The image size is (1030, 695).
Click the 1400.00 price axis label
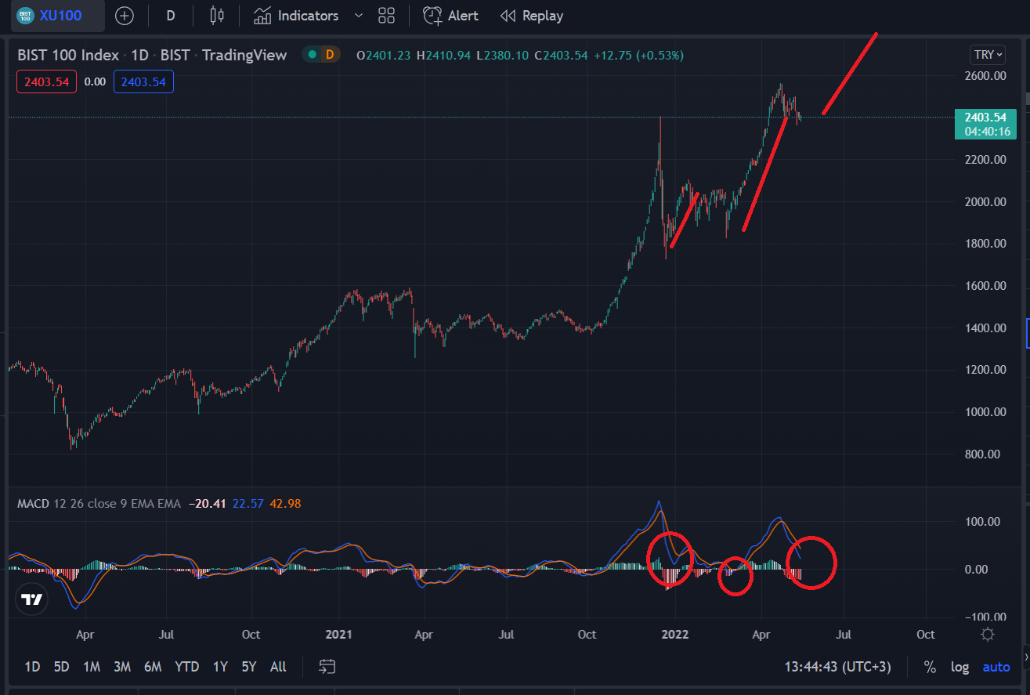click(x=986, y=328)
